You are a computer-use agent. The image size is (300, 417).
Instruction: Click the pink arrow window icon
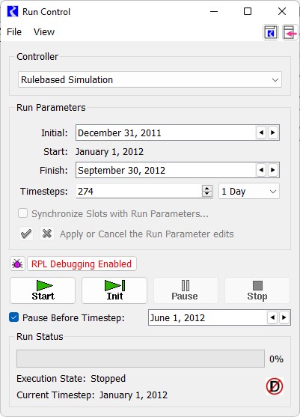tap(290, 32)
